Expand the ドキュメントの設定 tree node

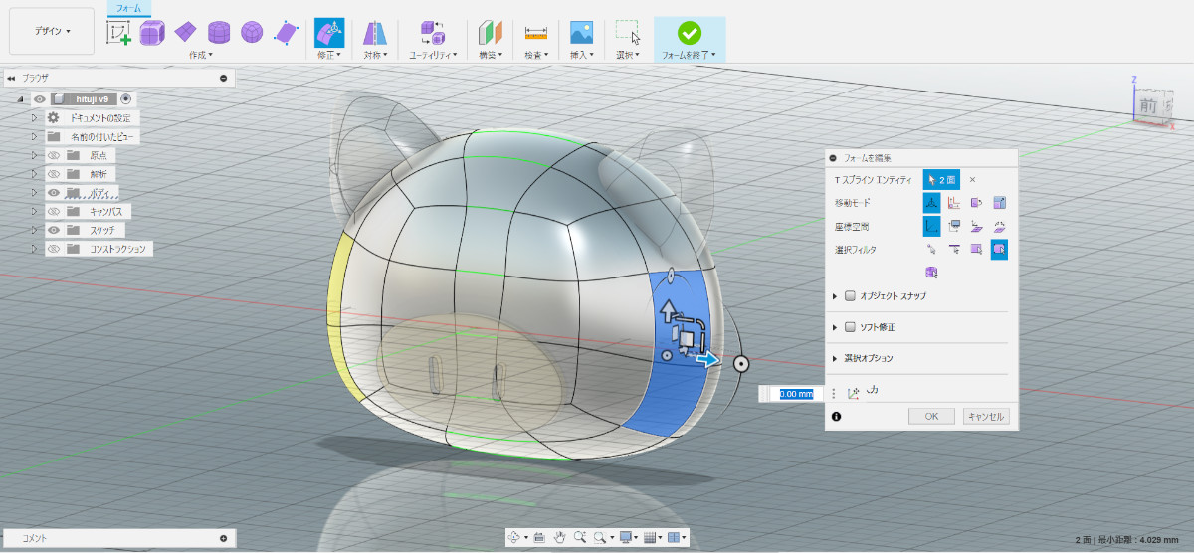pyautogui.click(x=34, y=118)
